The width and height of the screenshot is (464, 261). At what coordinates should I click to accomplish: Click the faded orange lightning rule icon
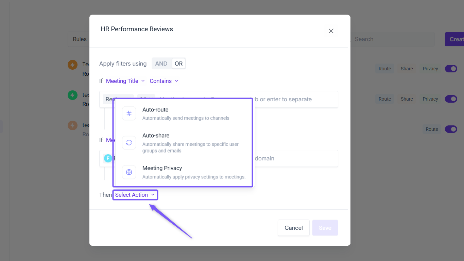coord(72,125)
